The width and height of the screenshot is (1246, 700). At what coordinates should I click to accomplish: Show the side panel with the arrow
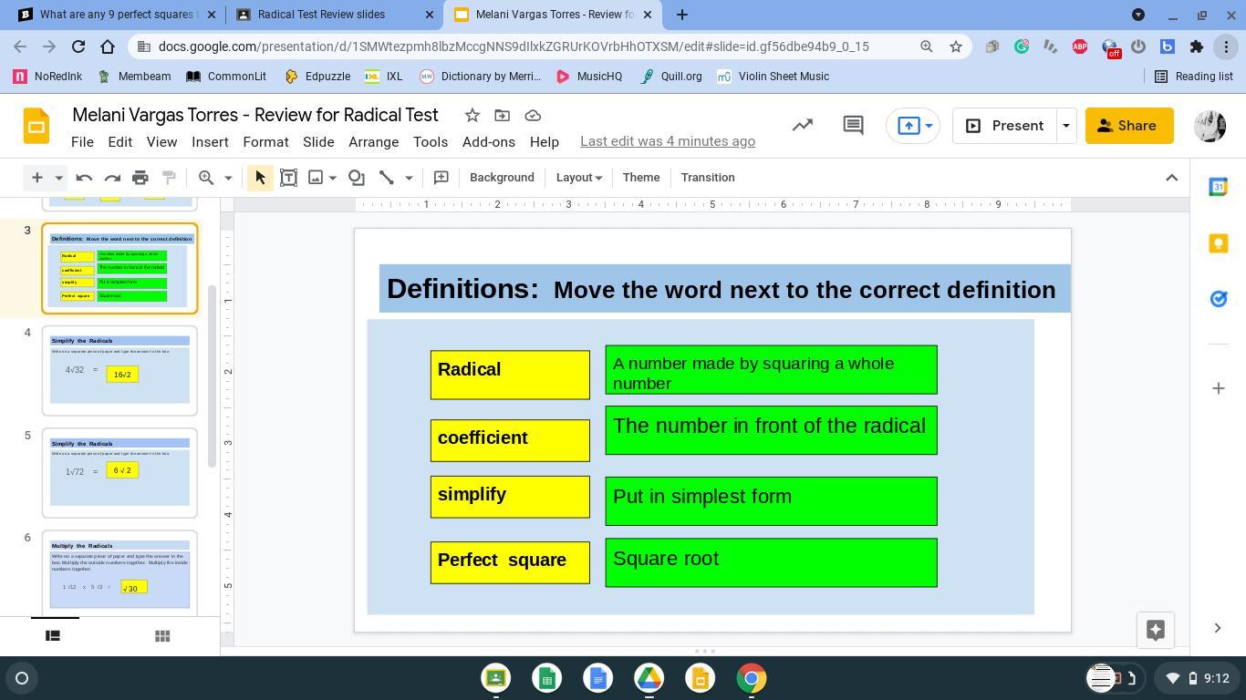pos(1218,628)
